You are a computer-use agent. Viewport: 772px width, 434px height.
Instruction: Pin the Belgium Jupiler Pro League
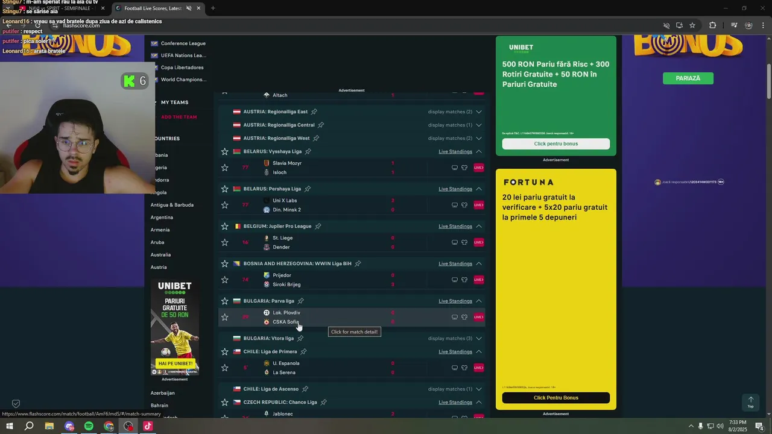point(318,226)
